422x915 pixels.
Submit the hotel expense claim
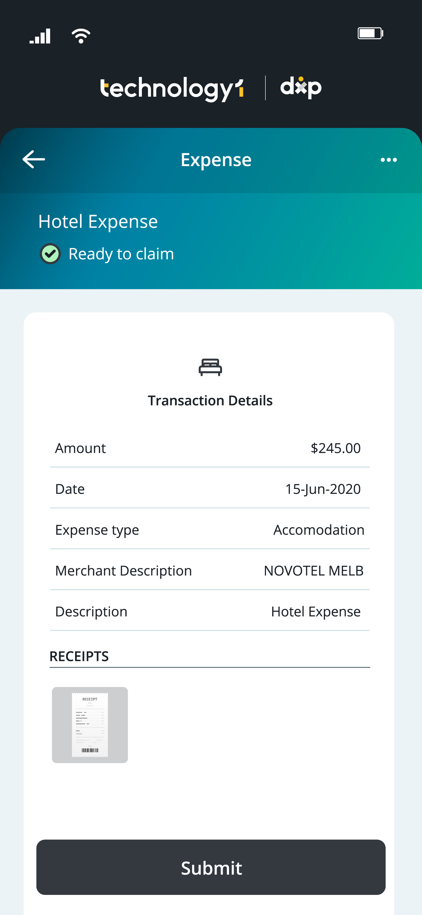click(x=211, y=867)
